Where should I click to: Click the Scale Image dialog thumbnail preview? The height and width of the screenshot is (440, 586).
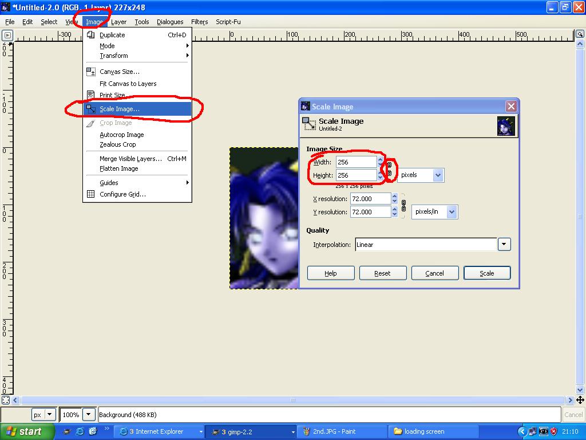coord(506,125)
